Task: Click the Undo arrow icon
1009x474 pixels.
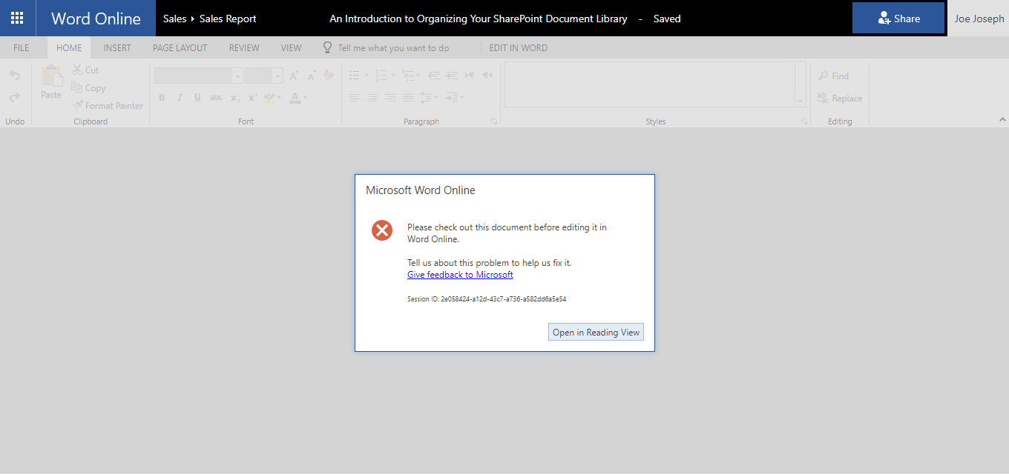Action: coord(14,75)
